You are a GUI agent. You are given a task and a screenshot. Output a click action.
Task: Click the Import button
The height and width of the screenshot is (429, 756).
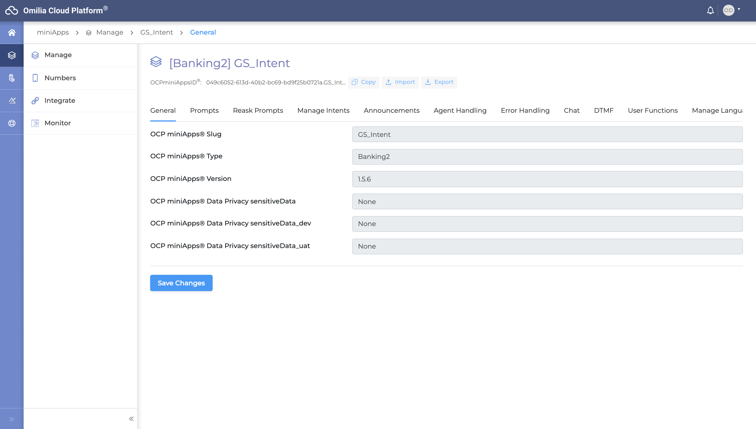point(400,82)
